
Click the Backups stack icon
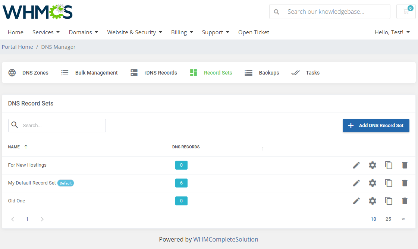point(248,73)
